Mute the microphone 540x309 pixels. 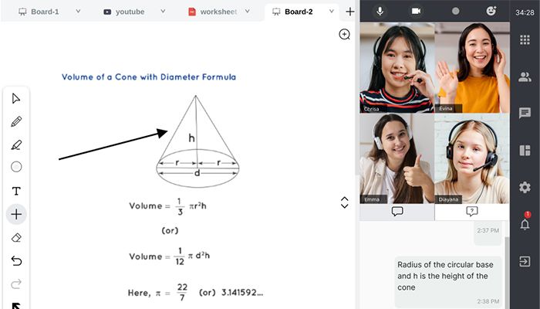click(x=380, y=11)
